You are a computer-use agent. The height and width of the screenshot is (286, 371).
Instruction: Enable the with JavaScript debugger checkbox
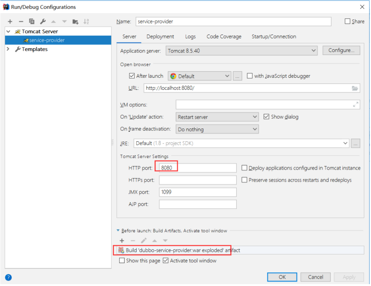250,76
